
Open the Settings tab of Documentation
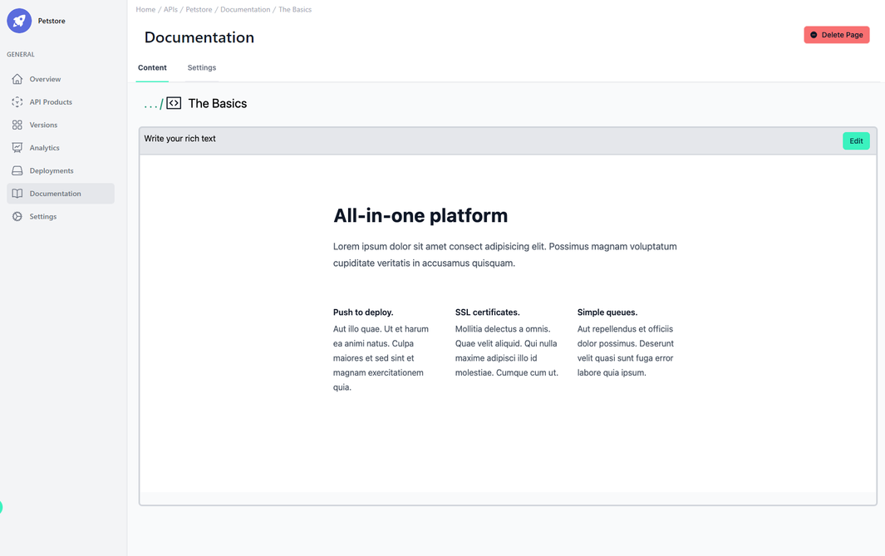click(x=201, y=67)
